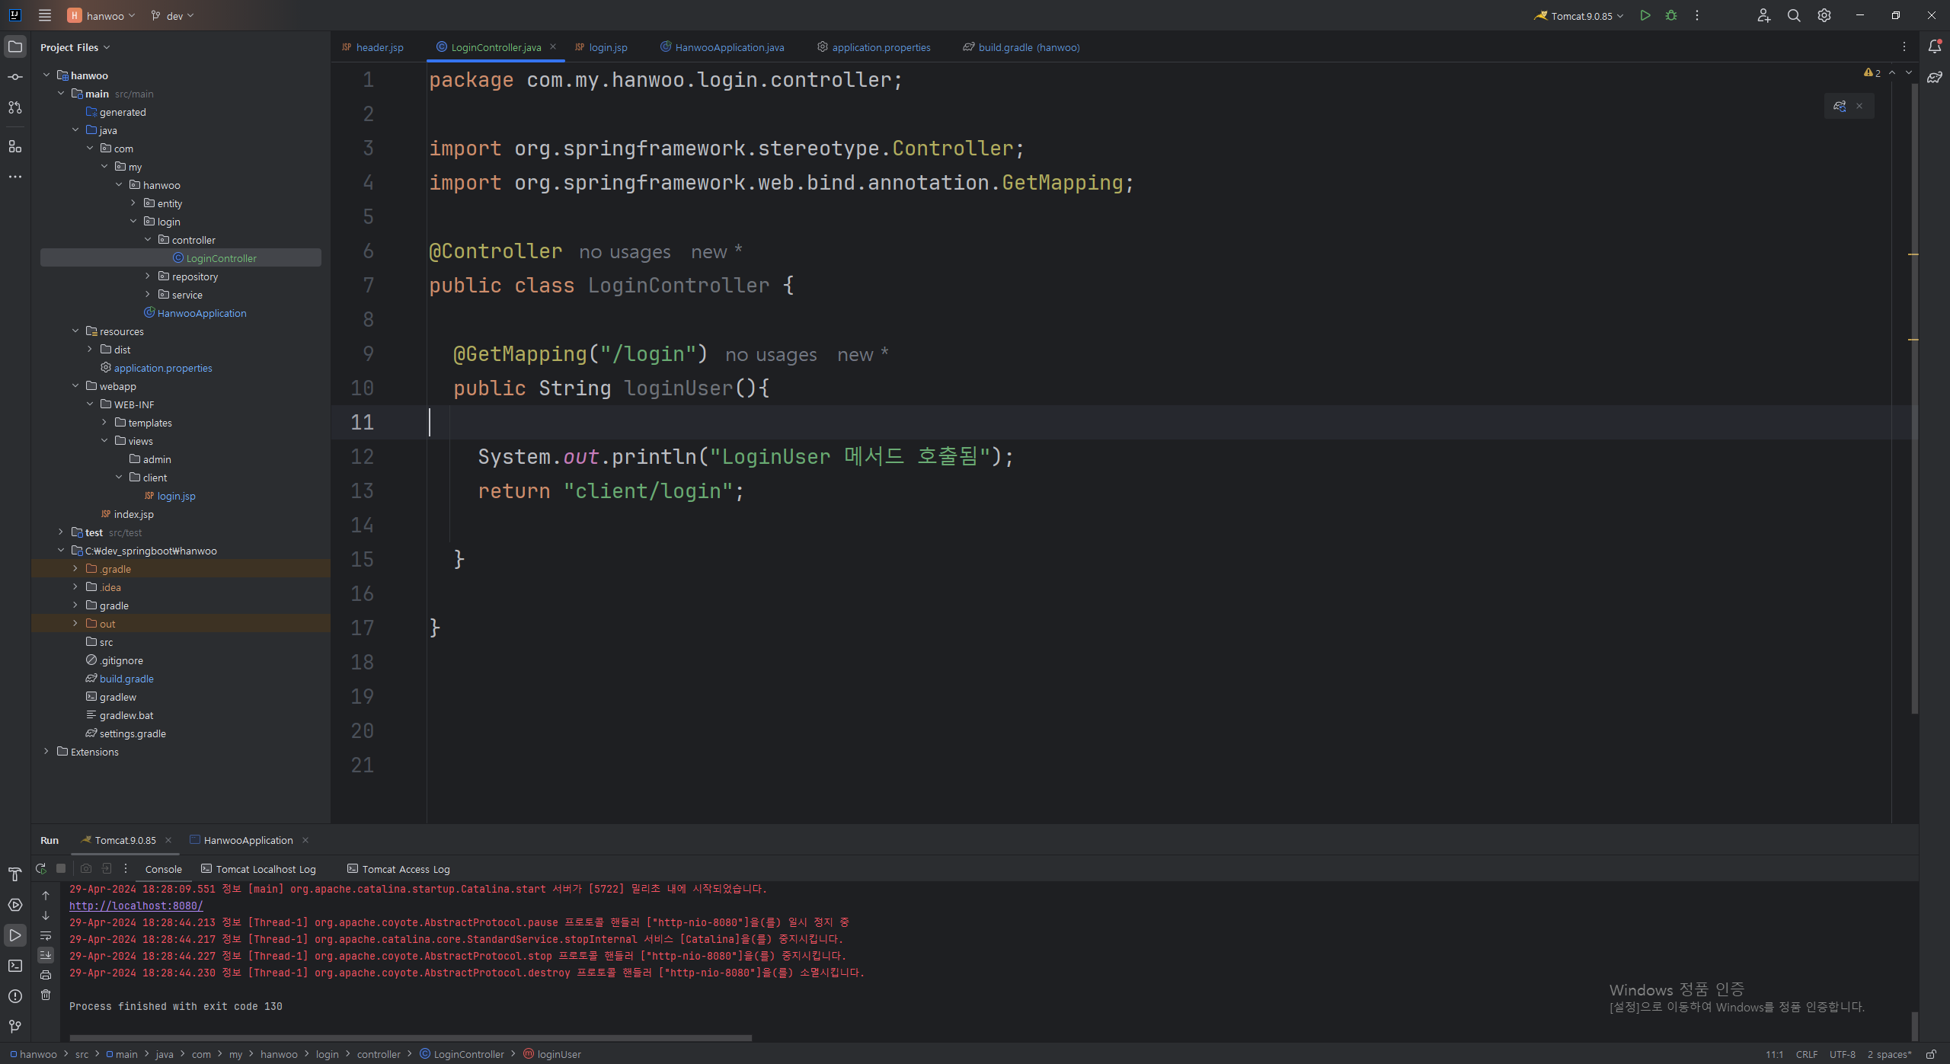1950x1064 pixels.
Task: Switch to Tomcat Localhost Log tab
Action: pos(265,869)
